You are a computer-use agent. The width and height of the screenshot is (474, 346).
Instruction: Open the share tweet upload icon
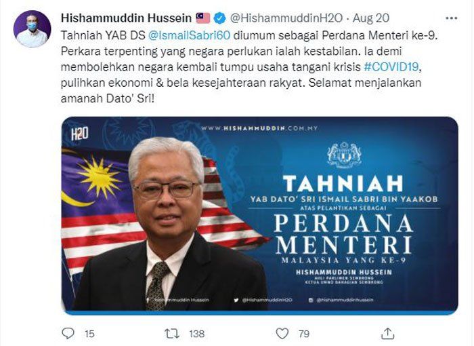(x=387, y=333)
